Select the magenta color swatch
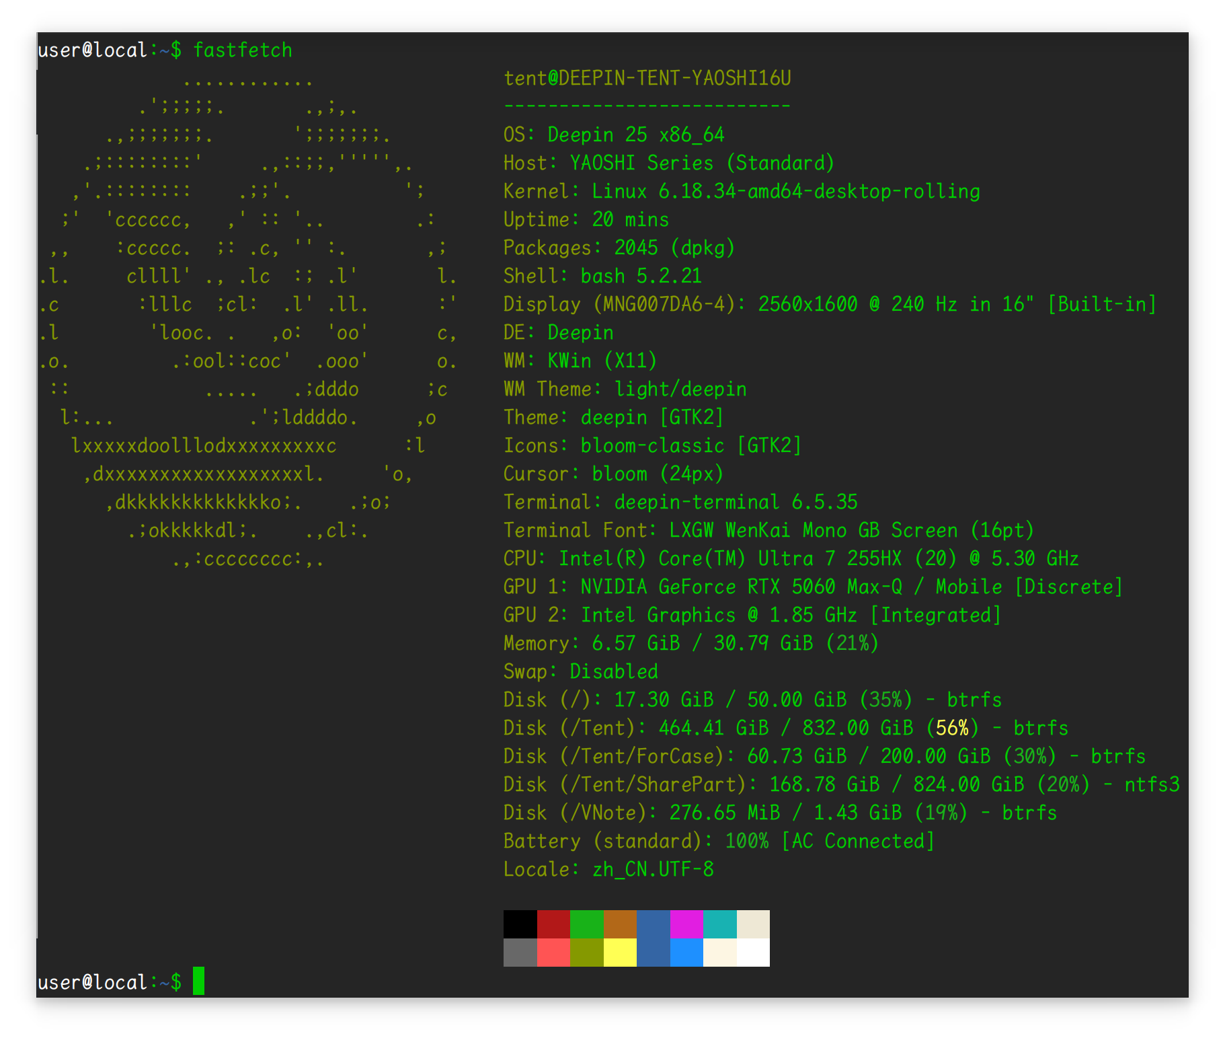This screenshot has height=1038, width=1225. click(686, 924)
